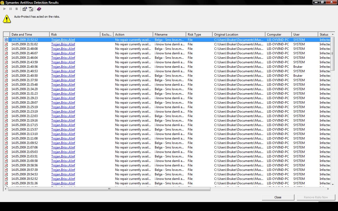Click 'Infected' status in the 20:51:36 row
Viewport: 338px width, 211px height.
325,183
